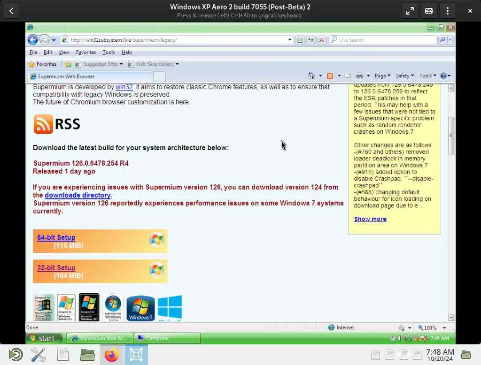Image resolution: width=481 pixels, height=365 pixels.
Task: Click the Favorites star button
Action: coord(42,64)
